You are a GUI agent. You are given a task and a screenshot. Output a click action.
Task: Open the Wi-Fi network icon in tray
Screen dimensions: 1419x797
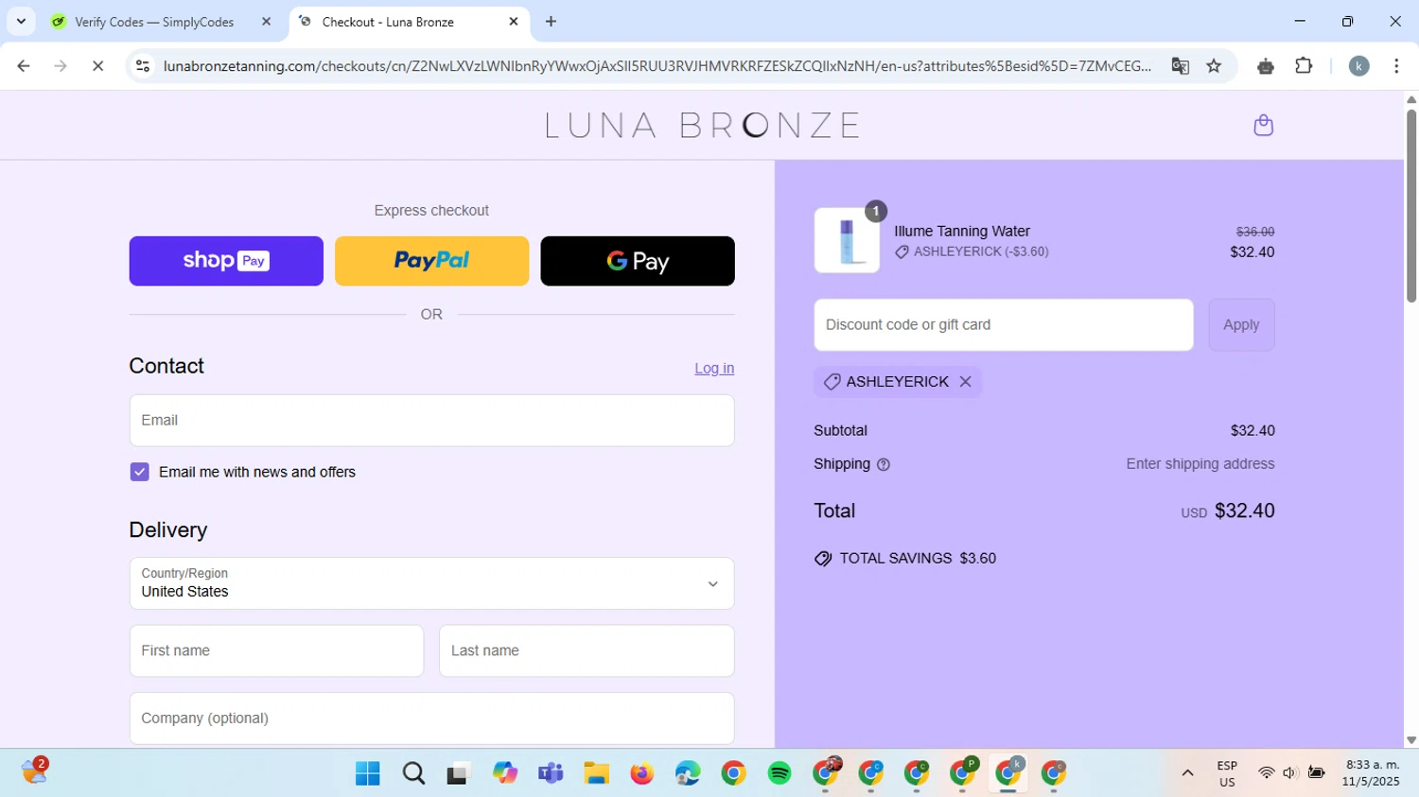point(1266,773)
